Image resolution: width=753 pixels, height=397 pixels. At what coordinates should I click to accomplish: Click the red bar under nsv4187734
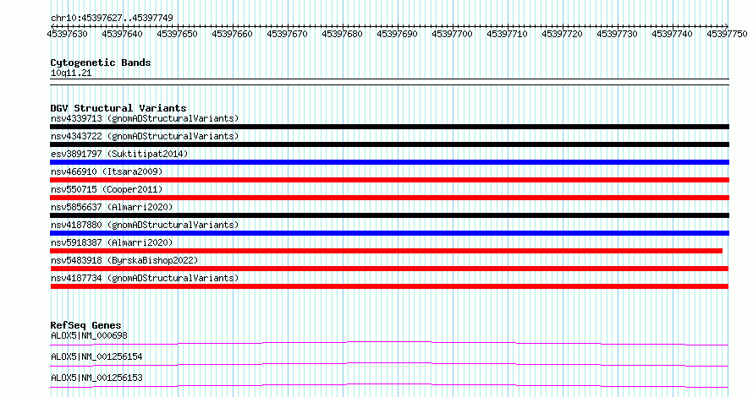click(x=389, y=286)
